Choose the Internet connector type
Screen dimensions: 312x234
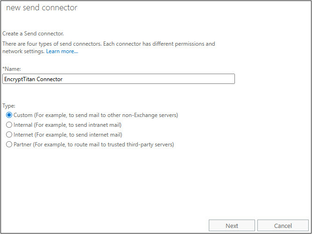coord(9,135)
